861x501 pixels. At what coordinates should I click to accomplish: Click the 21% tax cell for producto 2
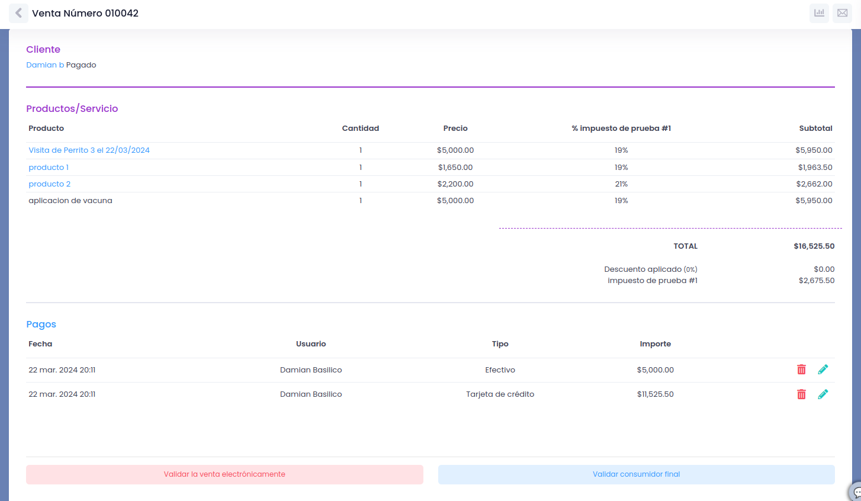[621, 184]
